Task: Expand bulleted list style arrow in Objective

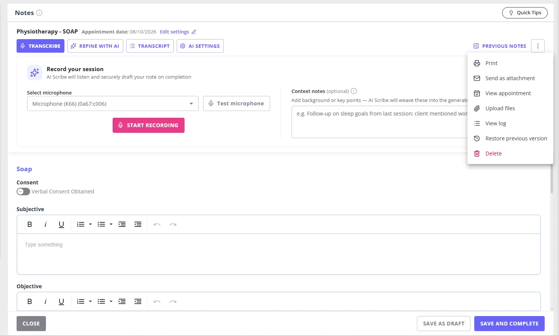Action: (x=111, y=302)
